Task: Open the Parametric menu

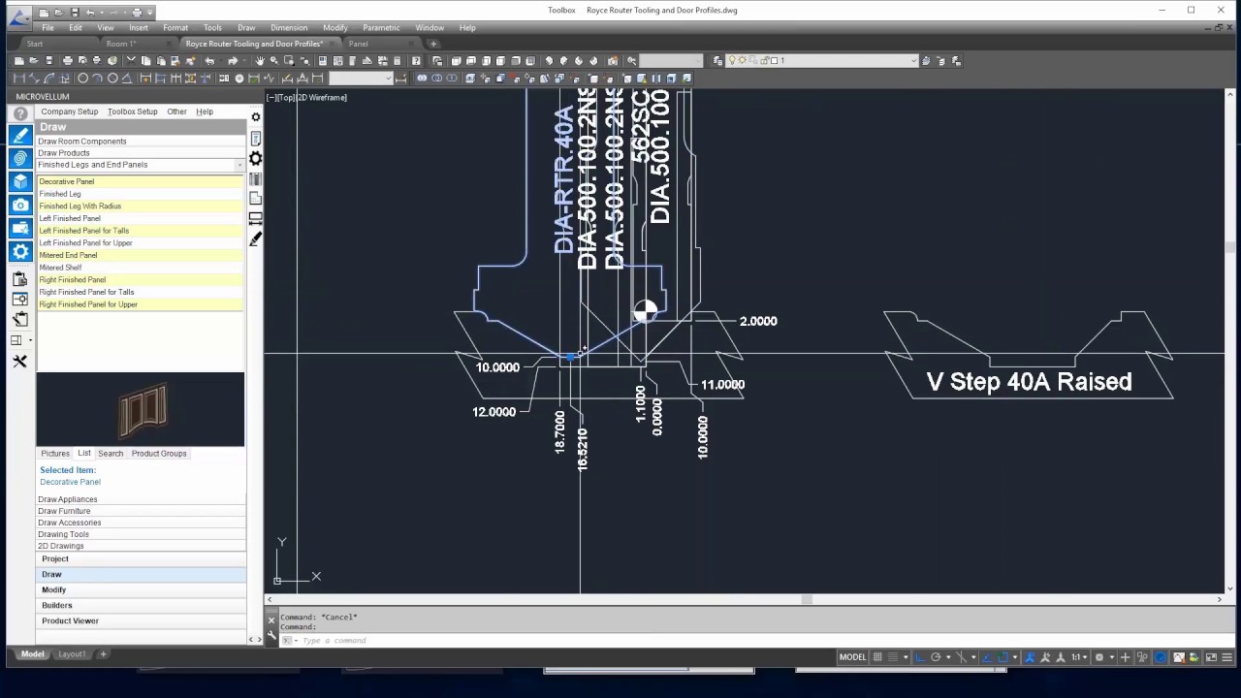Action: [381, 28]
